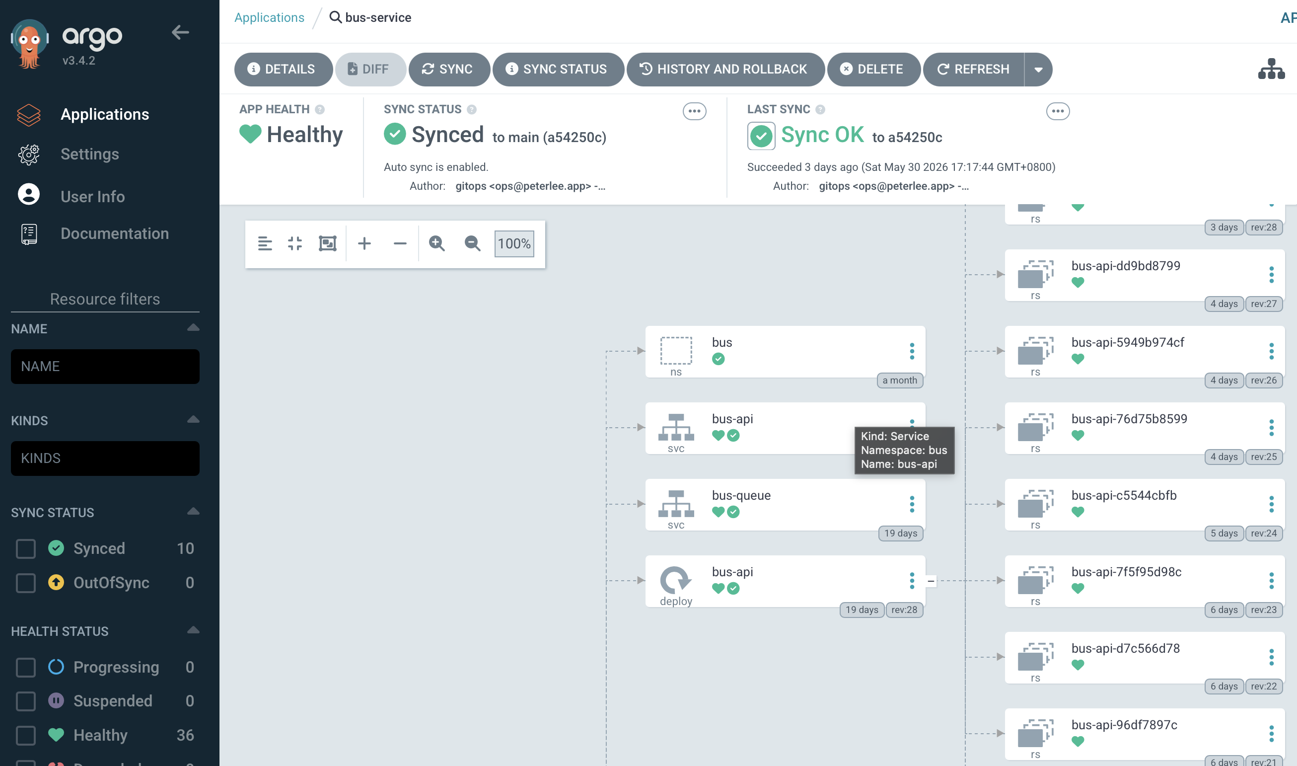Screen dimensions: 1297x766
Task: Open more options in LAST SYNC panel
Action: [1058, 111]
